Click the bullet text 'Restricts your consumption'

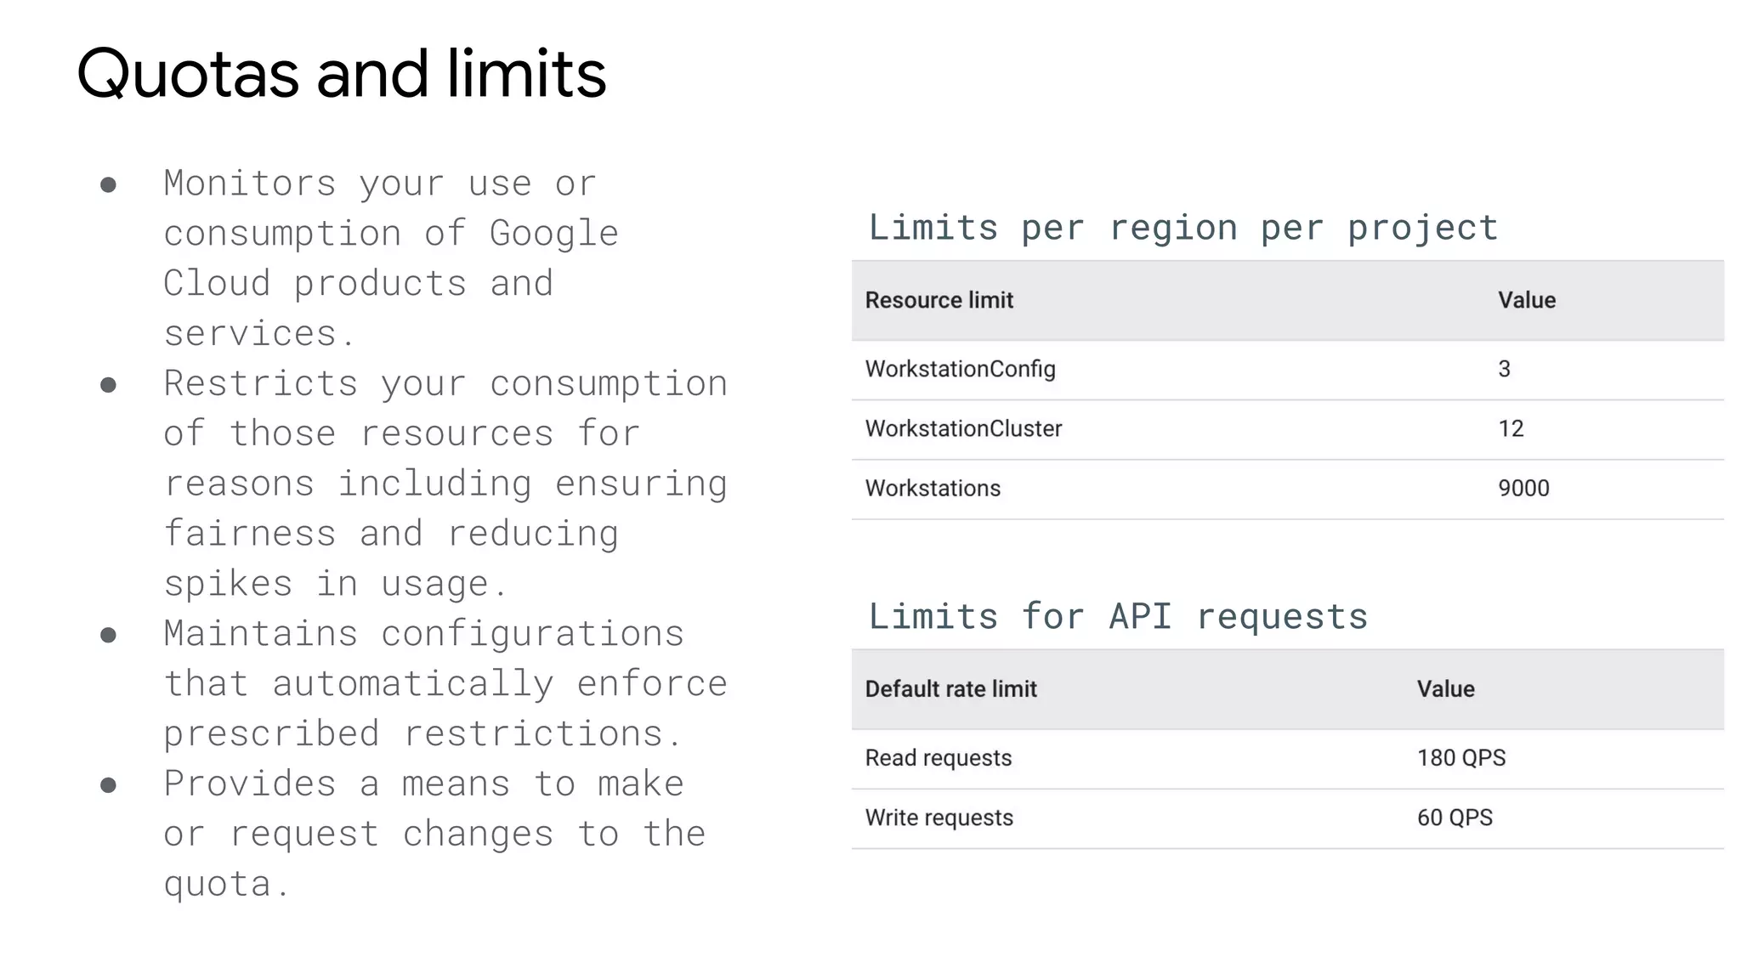tap(445, 384)
